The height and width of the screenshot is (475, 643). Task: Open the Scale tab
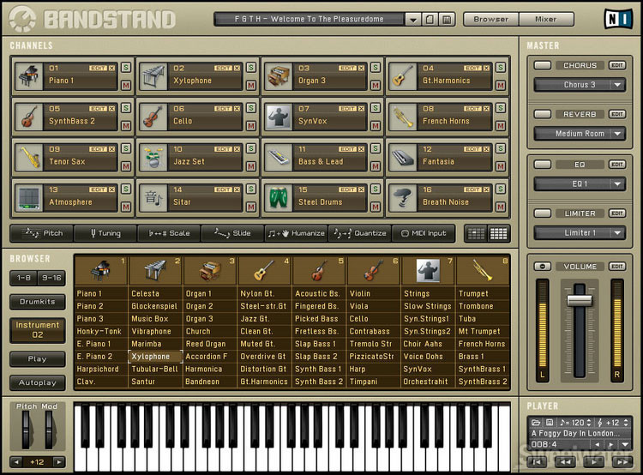pos(169,233)
